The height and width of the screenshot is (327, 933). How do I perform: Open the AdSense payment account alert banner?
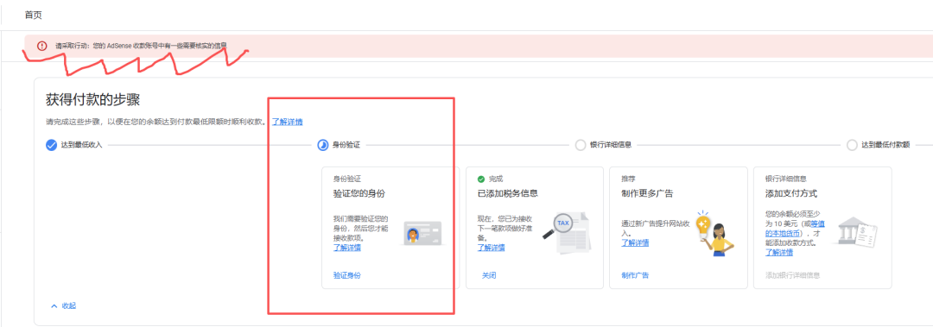479,46
